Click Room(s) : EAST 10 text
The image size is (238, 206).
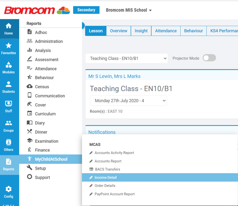[x=106, y=111]
